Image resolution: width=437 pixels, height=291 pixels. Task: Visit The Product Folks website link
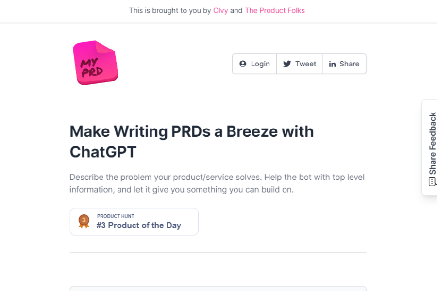point(275,10)
